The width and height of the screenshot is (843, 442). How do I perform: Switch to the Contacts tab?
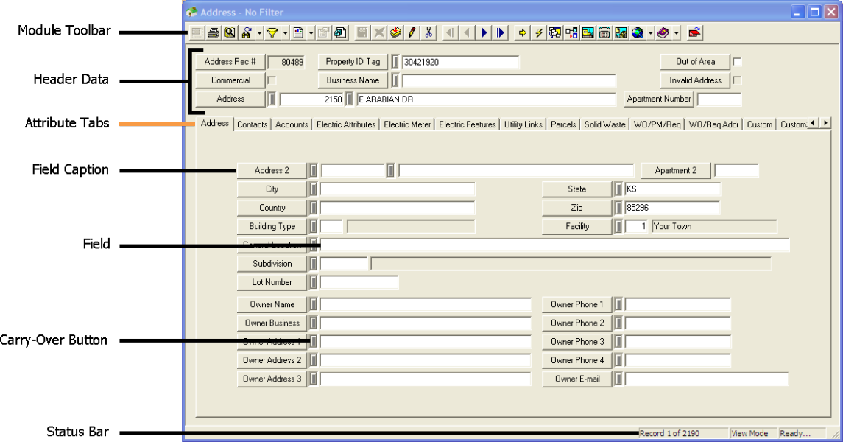(x=252, y=124)
